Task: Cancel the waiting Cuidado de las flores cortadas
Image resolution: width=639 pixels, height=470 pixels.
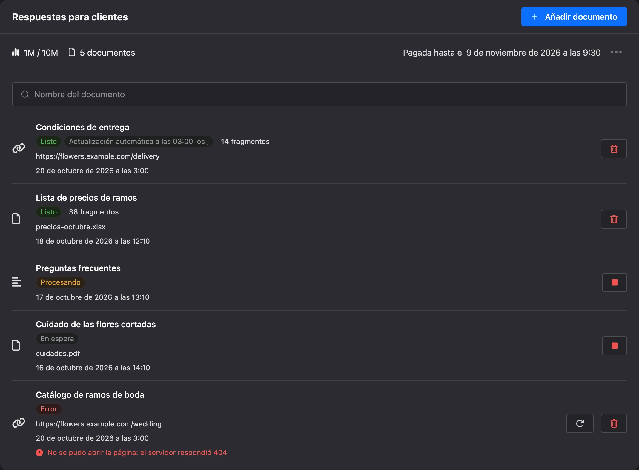Action: click(x=614, y=346)
